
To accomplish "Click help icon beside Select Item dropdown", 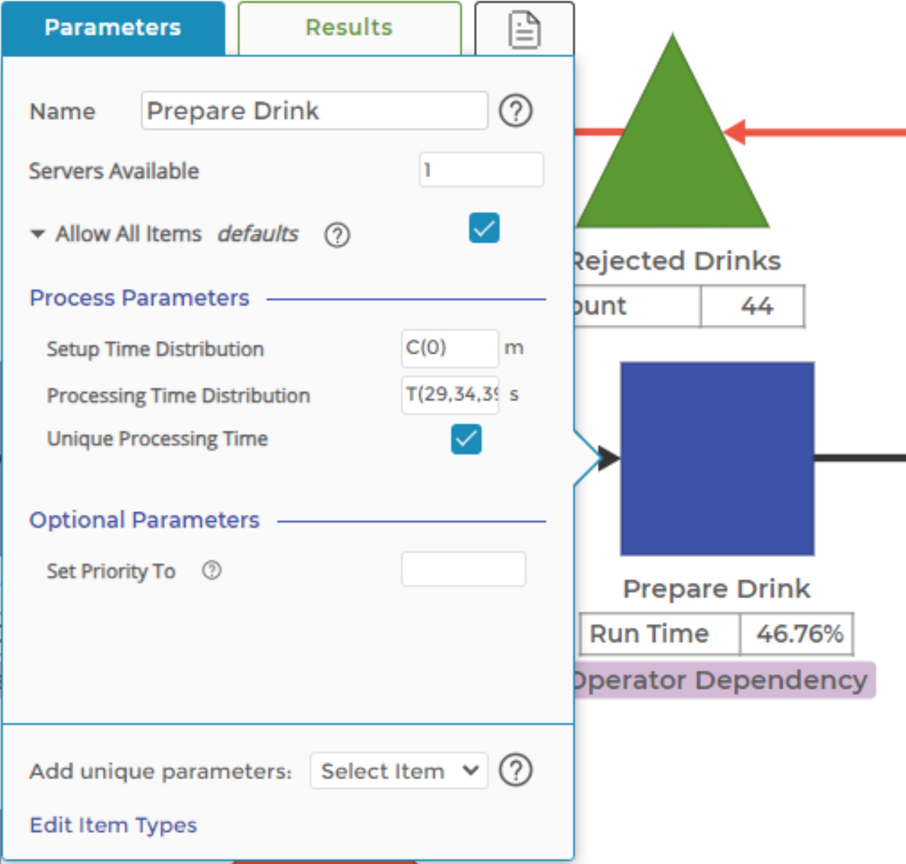I will click(x=516, y=770).
